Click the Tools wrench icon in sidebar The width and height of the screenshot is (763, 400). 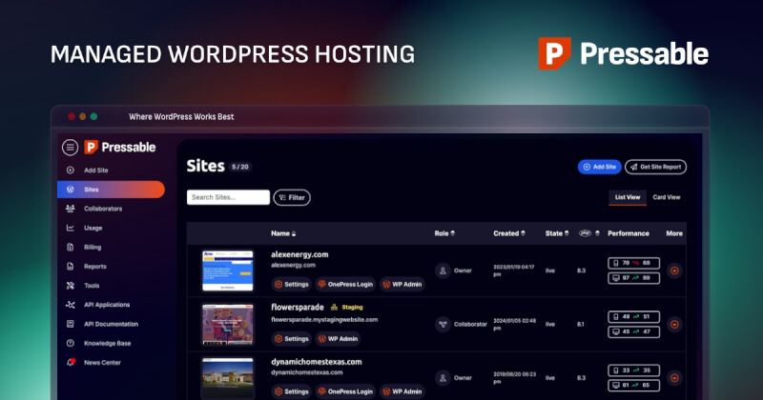[70, 286]
